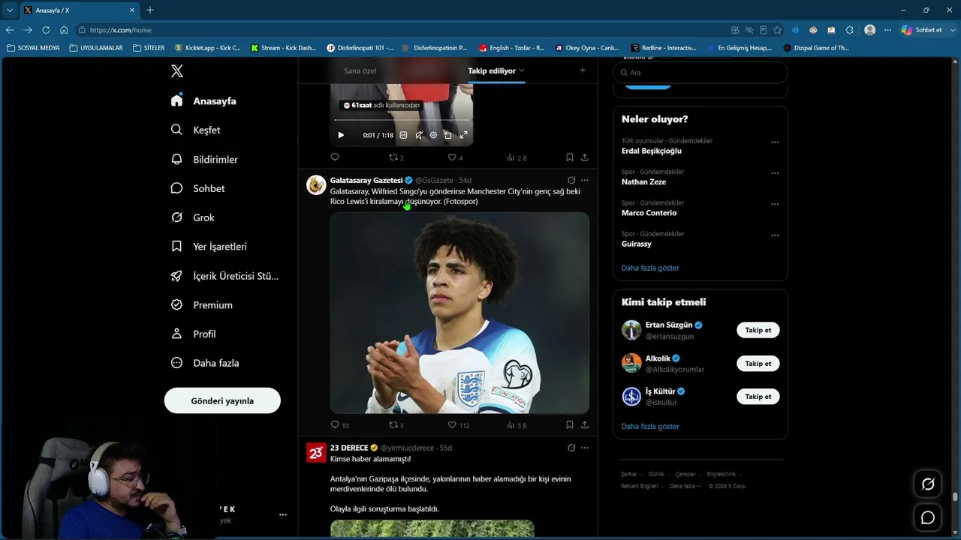This screenshot has height=540, width=961.
Task: Toggle mute on the video player
Action: 419,135
